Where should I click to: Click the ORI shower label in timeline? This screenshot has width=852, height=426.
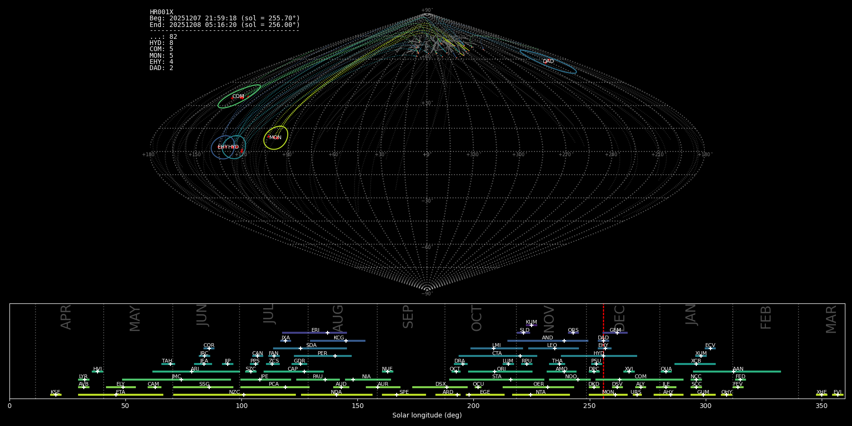[x=501, y=369]
